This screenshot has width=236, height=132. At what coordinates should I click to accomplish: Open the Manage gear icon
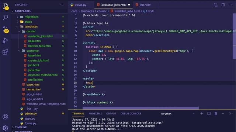5,128
